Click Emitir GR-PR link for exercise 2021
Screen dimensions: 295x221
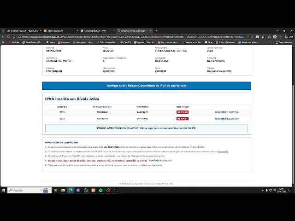point(226,112)
